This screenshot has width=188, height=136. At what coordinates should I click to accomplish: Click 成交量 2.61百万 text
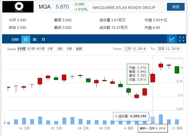coord(112,20)
